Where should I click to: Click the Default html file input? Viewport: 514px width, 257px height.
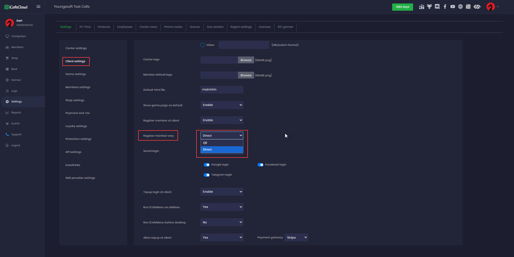coord(222,90)
